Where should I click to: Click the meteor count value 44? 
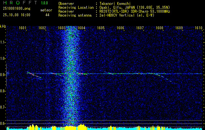click(x=47, y=15)
